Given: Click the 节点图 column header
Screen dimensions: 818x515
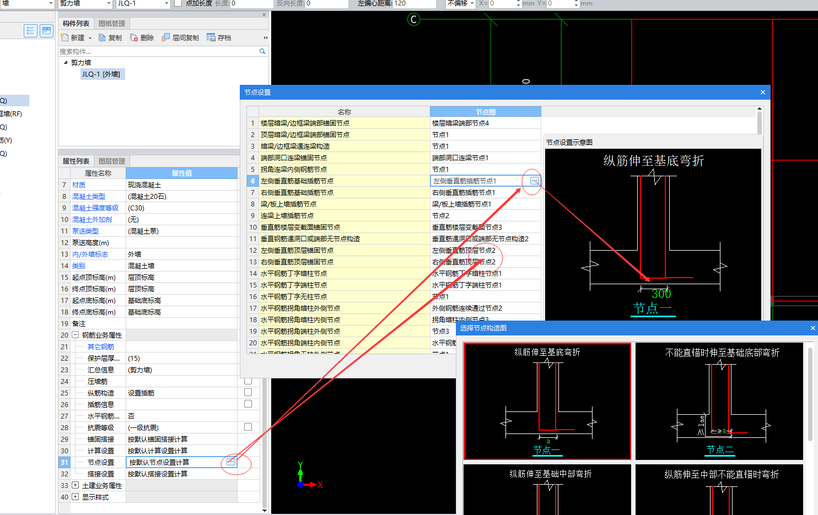Looking at the screenshot, I should tap(486, 112).
